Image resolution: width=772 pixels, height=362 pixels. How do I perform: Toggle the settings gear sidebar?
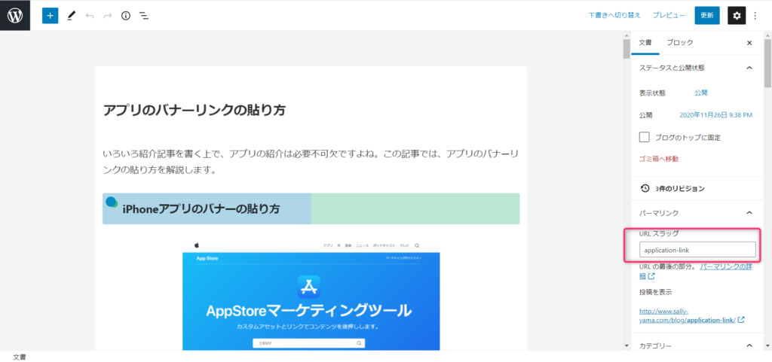[737, 16]
